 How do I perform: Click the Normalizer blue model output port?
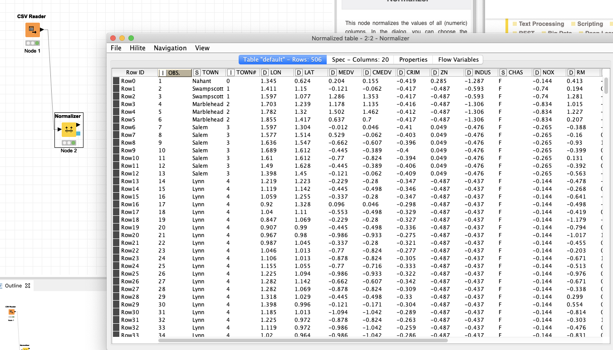coord(78,134)
